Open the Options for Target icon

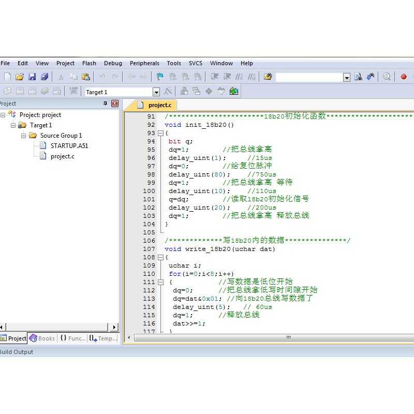tap(168, 92)
